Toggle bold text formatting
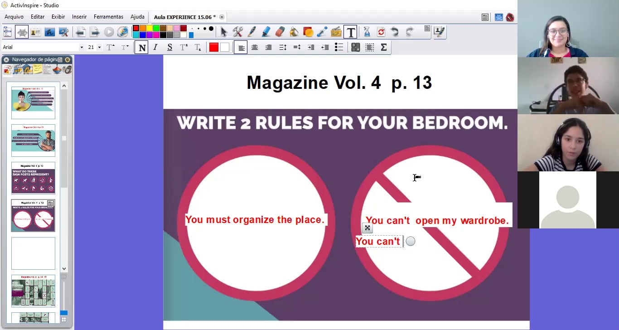619x330 pixels. 142,47
